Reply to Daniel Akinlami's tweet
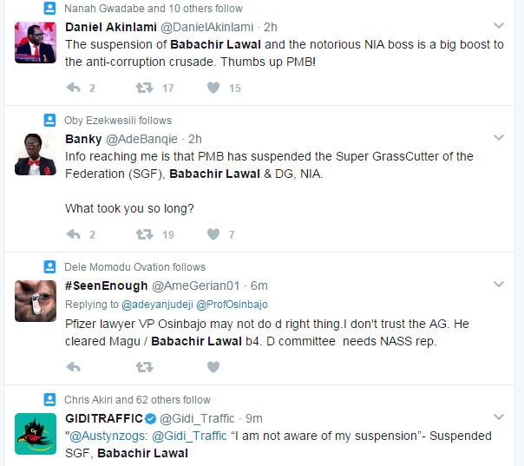Screen dimensions: 524x466 [74, 88]
